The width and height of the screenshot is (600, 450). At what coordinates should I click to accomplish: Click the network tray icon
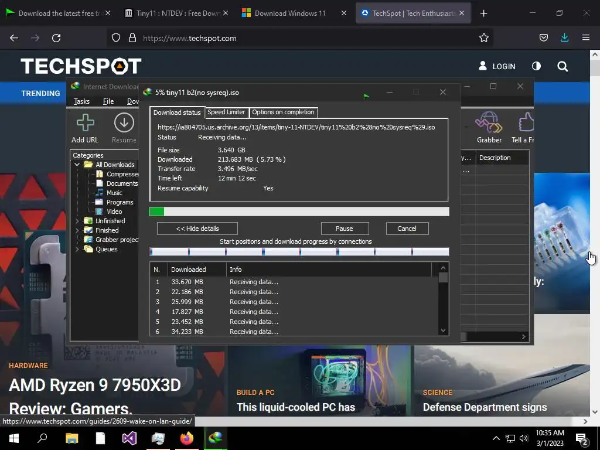point(510,438)
